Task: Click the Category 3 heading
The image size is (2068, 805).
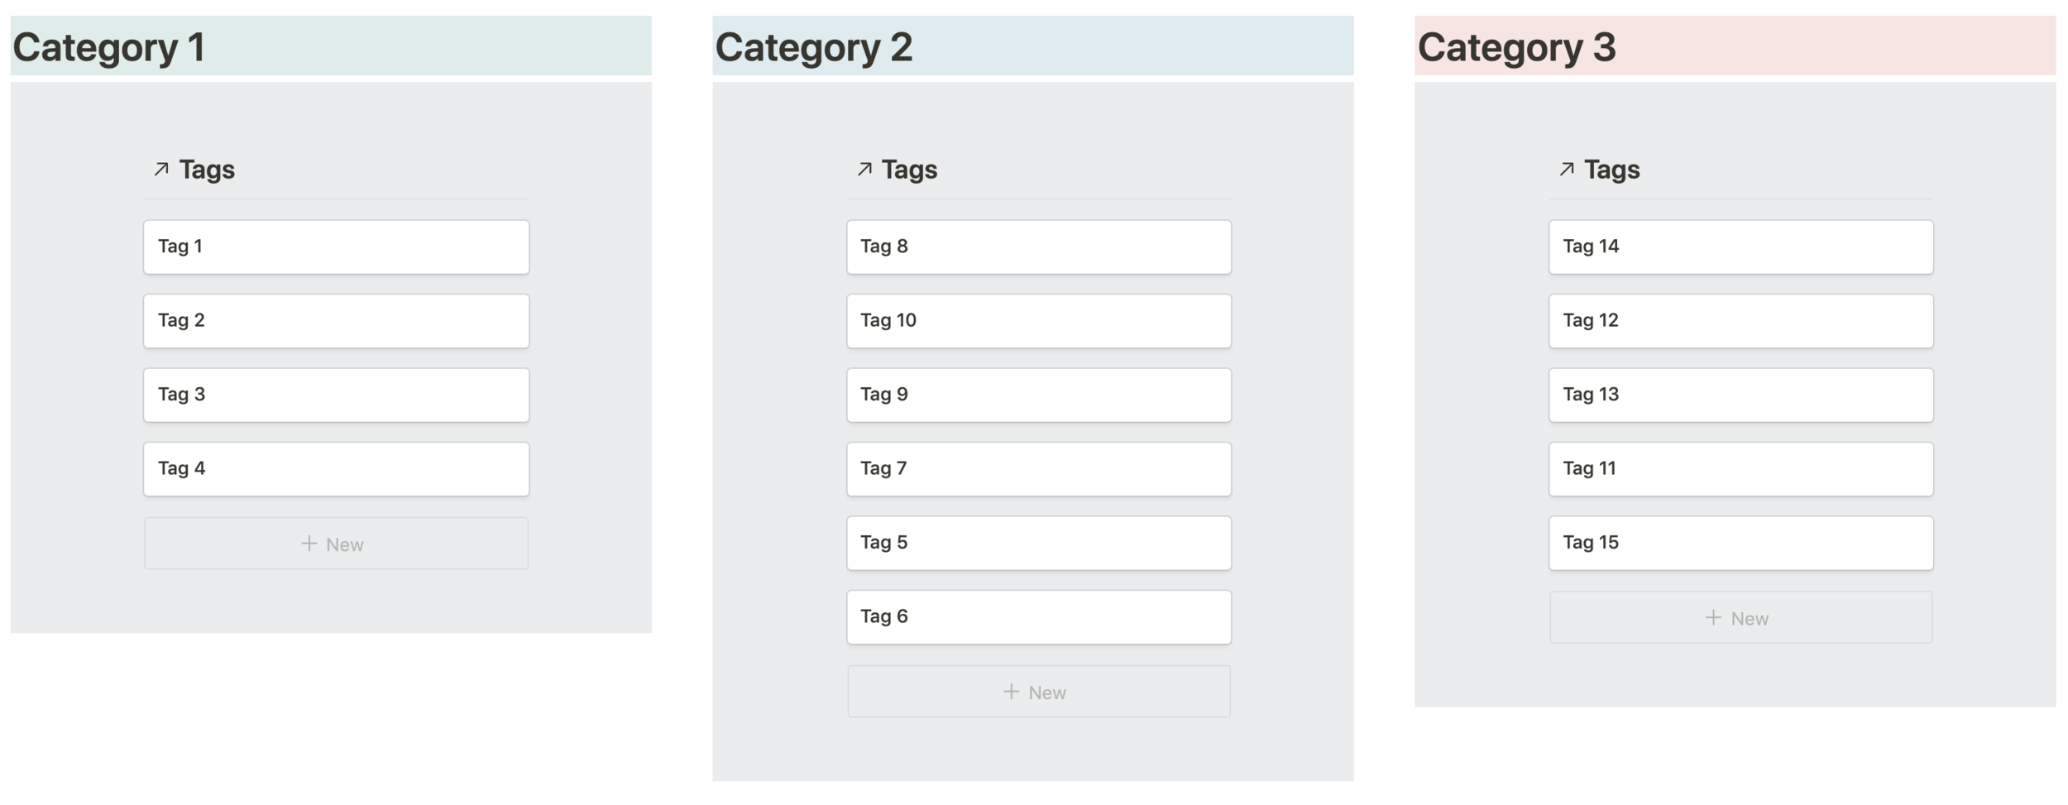Action: (x=1516, y=47)
